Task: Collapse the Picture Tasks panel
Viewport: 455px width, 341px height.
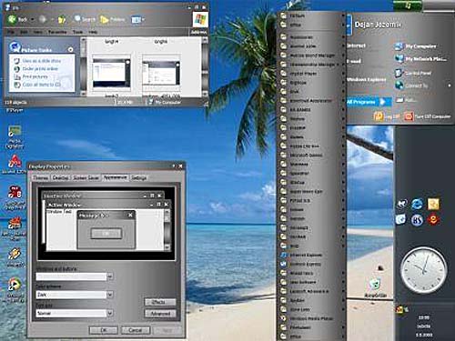Action: [70, 49]
